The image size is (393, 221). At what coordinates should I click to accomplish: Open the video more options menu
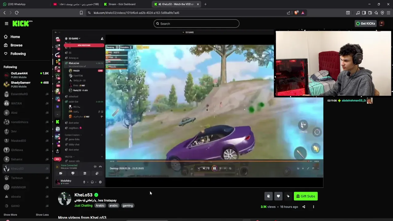313,207
